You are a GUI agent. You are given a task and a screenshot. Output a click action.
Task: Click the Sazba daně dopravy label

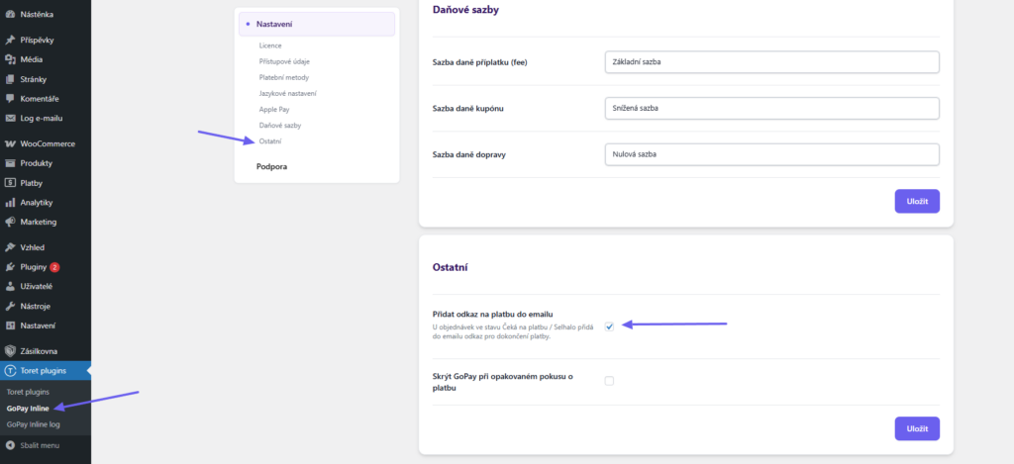[470, 154]
